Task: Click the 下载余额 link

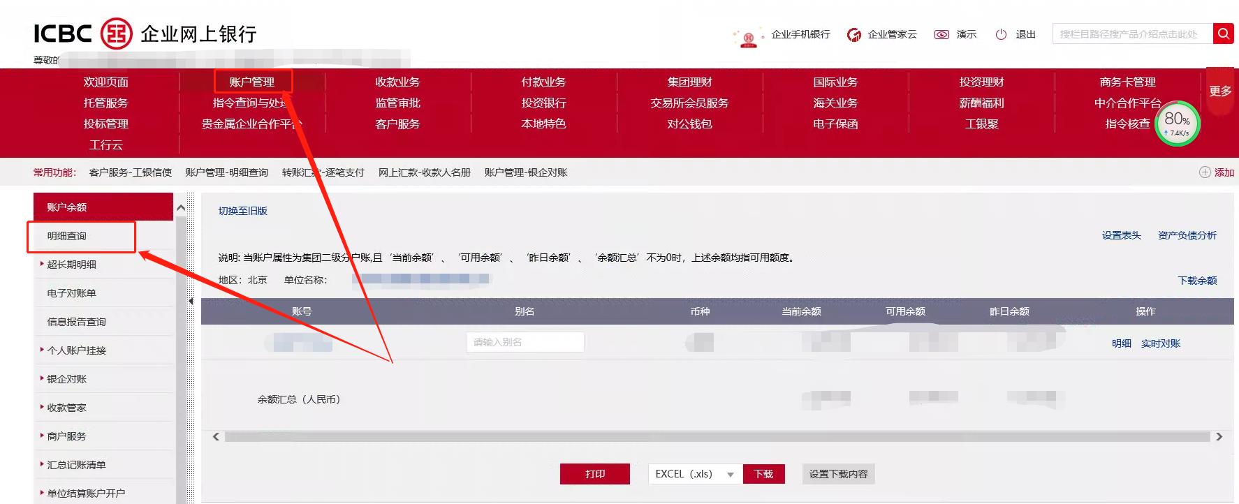Action: (1197, 280)
